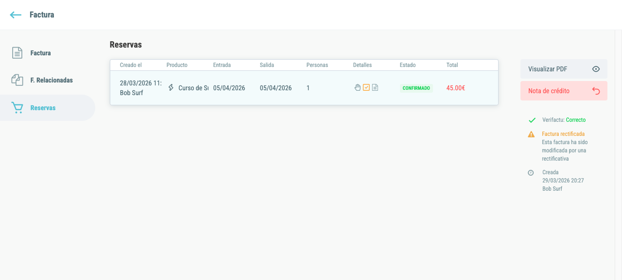
Task: Click the clock icon beside Creada
Action: pyautogui.click(x=531, y=173)
